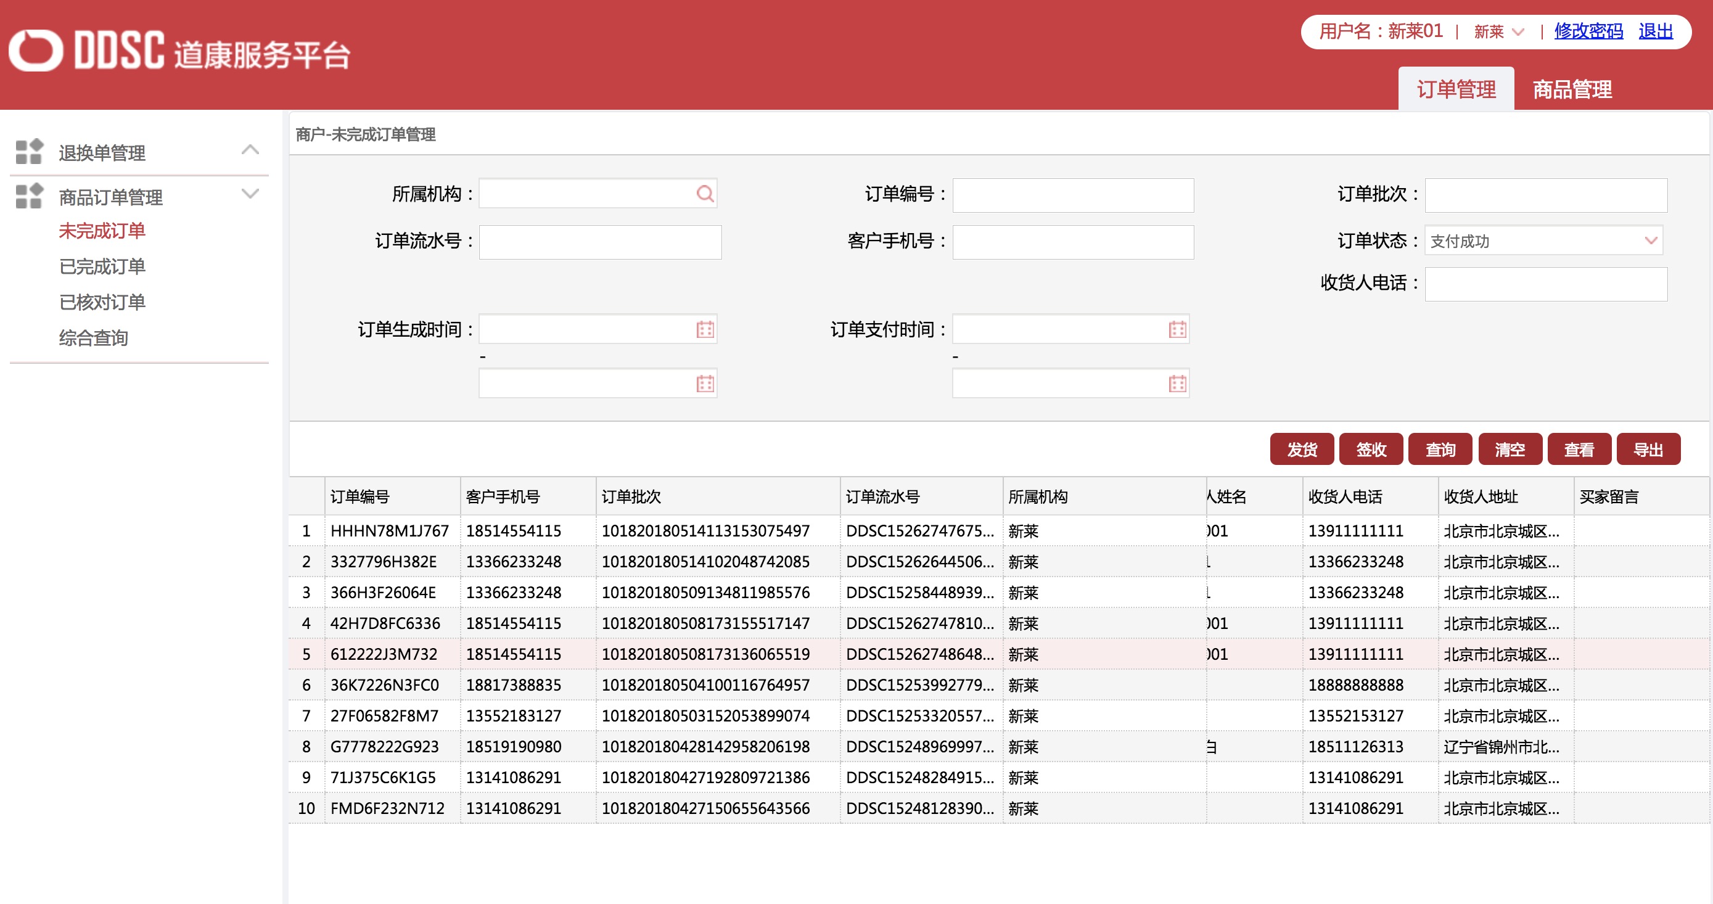This screenshot has width=1713, height=904.
Task: Click the 发货 button
Action: point(1301,449)
